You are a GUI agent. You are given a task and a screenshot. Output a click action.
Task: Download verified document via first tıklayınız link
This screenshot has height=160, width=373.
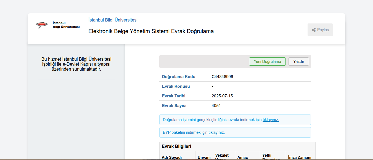tap(271, 120)
